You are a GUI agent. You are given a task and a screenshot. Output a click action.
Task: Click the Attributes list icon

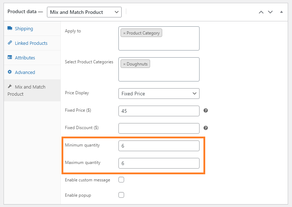pyautogui.click(x=10, y=57)
